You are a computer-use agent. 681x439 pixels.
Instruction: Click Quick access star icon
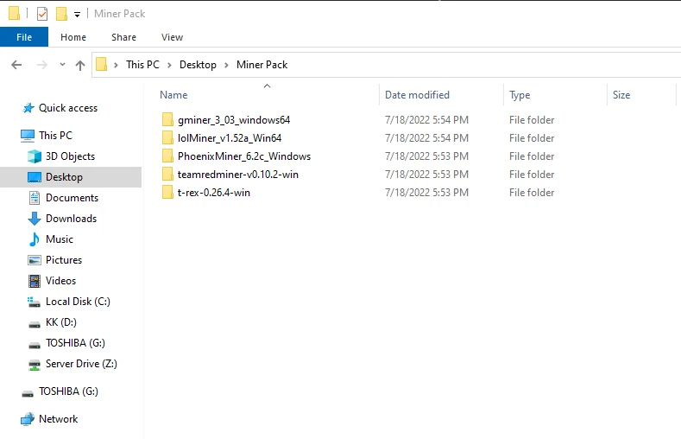(x=28, y=108)
